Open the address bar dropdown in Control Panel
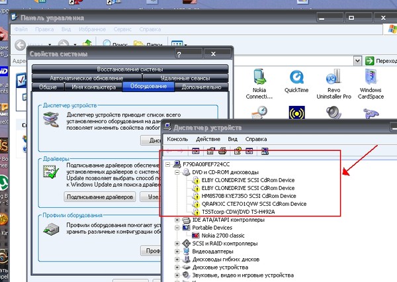 pyautogui.click(x=357, y=61)
